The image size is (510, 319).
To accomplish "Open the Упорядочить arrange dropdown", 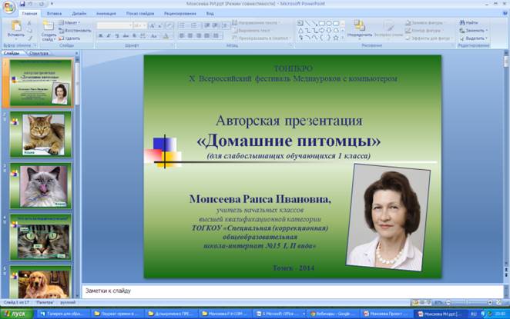I will pyautogui.click(x=360, y=29).
